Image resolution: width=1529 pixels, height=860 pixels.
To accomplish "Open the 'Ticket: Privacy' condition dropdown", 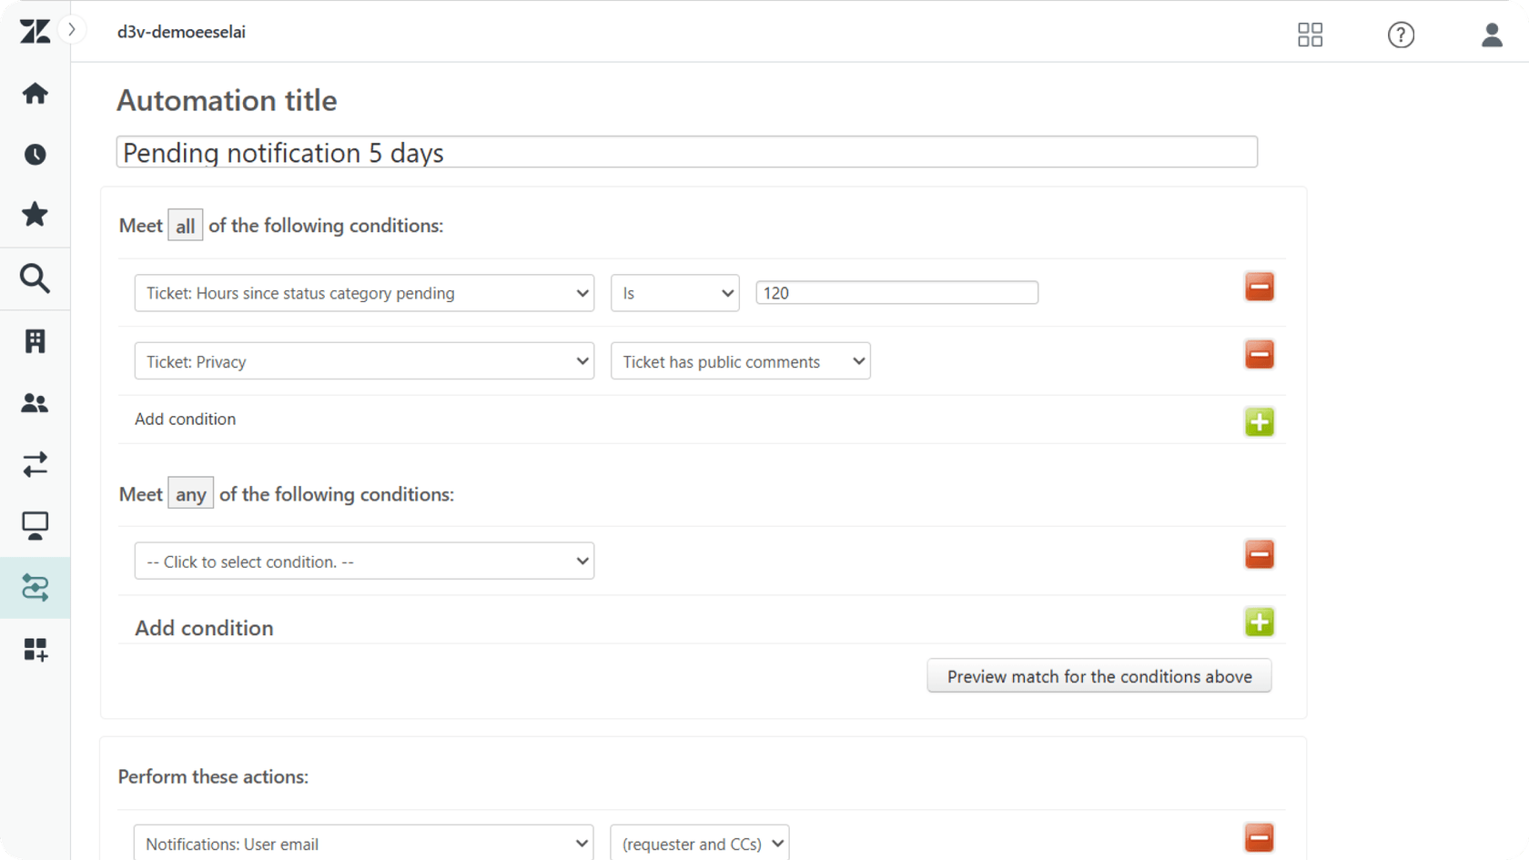I will click(363, 360).
